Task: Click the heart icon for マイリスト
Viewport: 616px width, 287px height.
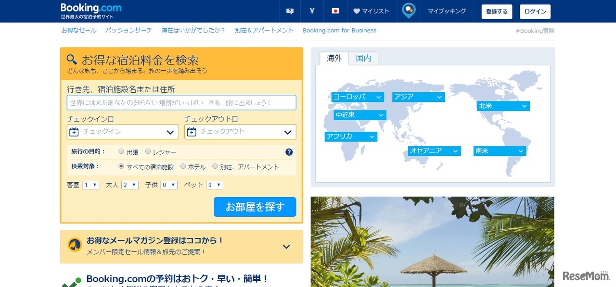Action: [x=357, y=11]
